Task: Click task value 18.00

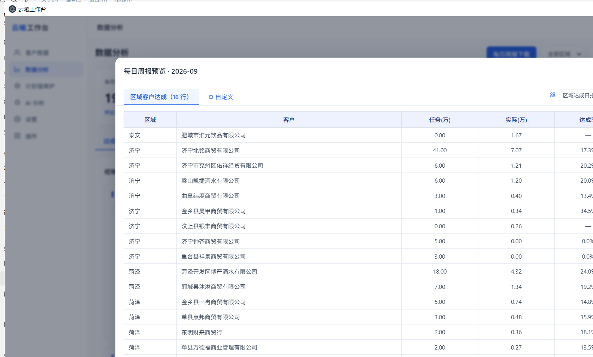Action: click(440, 272)
